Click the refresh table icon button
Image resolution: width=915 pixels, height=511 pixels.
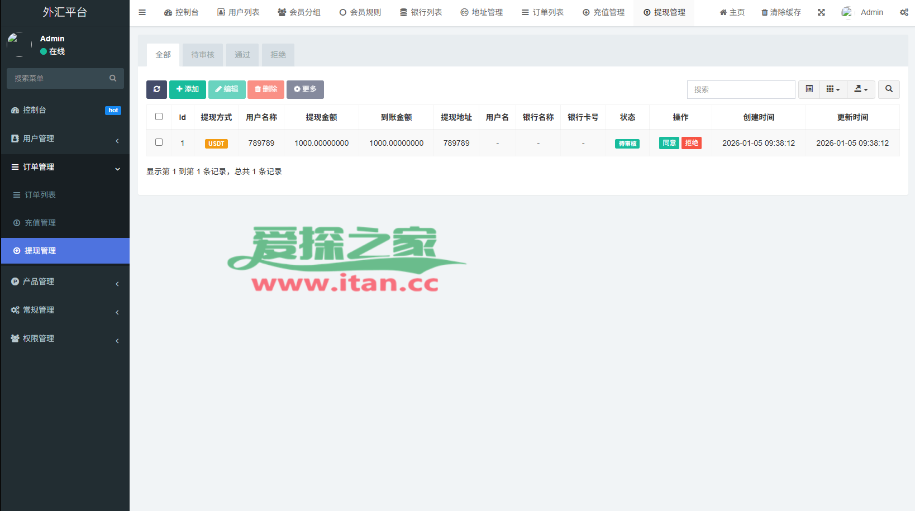click(x=156, y=89)
